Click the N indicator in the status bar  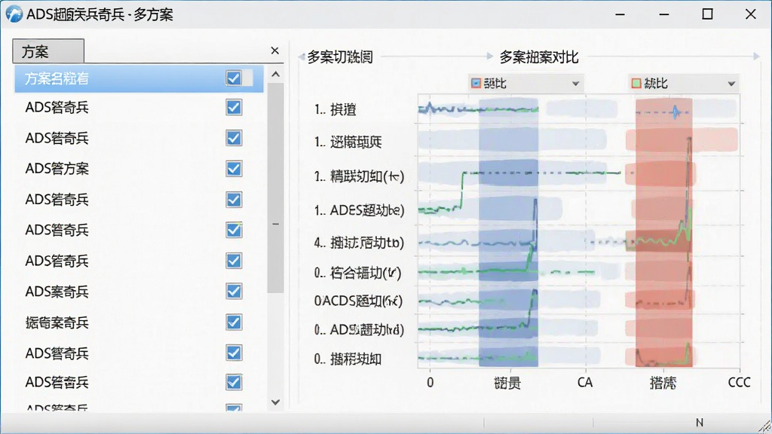tap(700, 423)
